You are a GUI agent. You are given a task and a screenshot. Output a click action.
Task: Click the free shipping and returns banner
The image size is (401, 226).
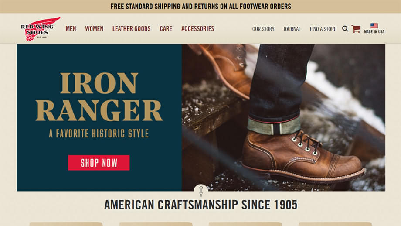pos(200,7)
